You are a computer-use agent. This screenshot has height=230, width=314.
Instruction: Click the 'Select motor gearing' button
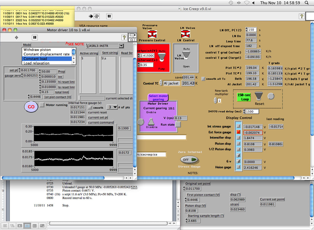click(x=158, y=98)
